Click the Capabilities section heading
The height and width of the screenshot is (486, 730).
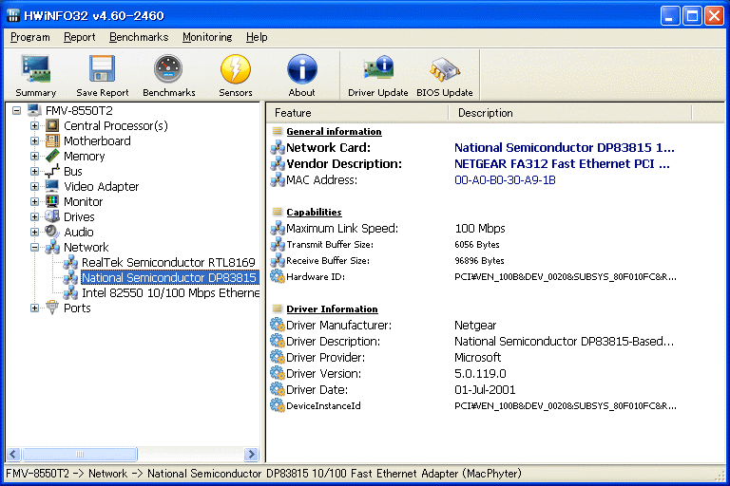[x=314, y=212]
